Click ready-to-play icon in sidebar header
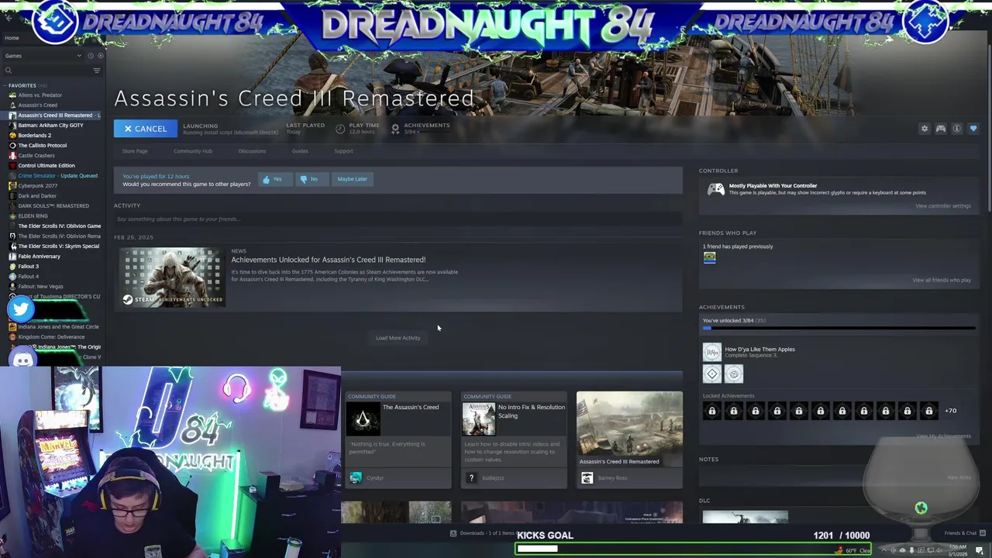This screenshot has width=992, height=558. coord(100,56)
